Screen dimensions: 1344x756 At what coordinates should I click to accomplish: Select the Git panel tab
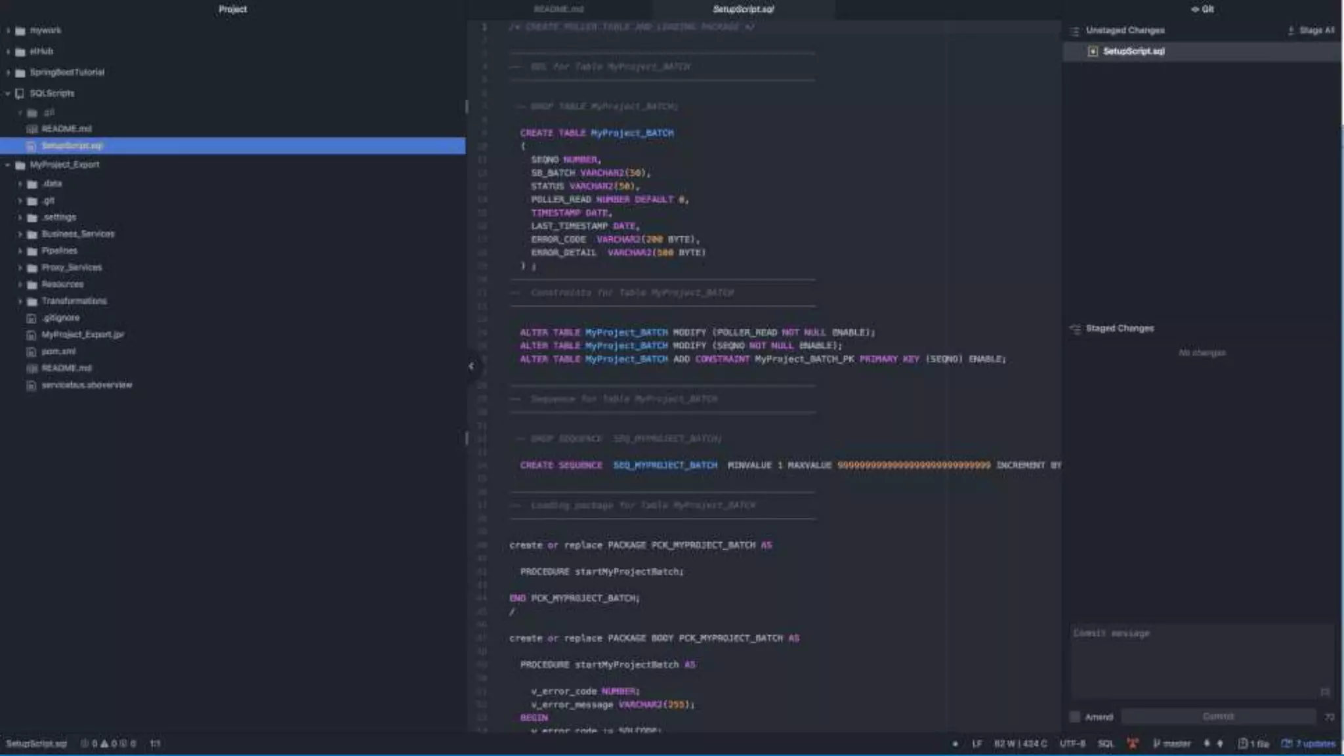tap(1202, 9)
